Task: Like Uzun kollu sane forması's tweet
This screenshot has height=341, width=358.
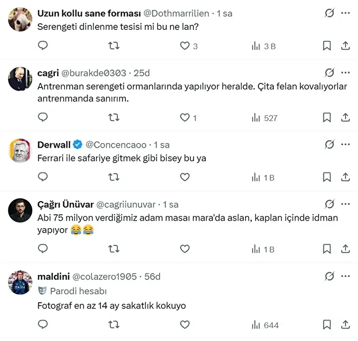Action: [185, 46]
